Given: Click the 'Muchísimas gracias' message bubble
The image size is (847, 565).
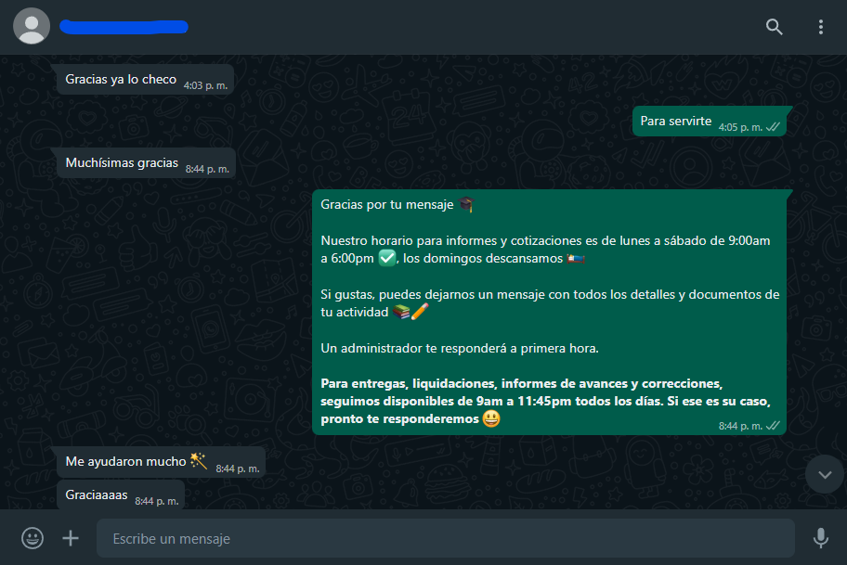Looking at the screenshot, I should (x=146, y=163).
